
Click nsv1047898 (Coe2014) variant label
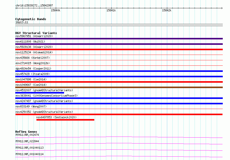point(31,79)
